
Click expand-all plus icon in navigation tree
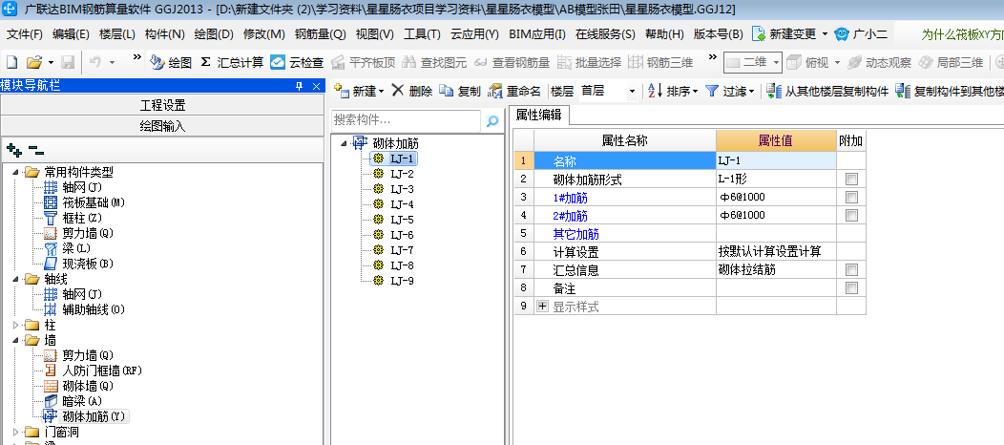[x=14, y=151]
